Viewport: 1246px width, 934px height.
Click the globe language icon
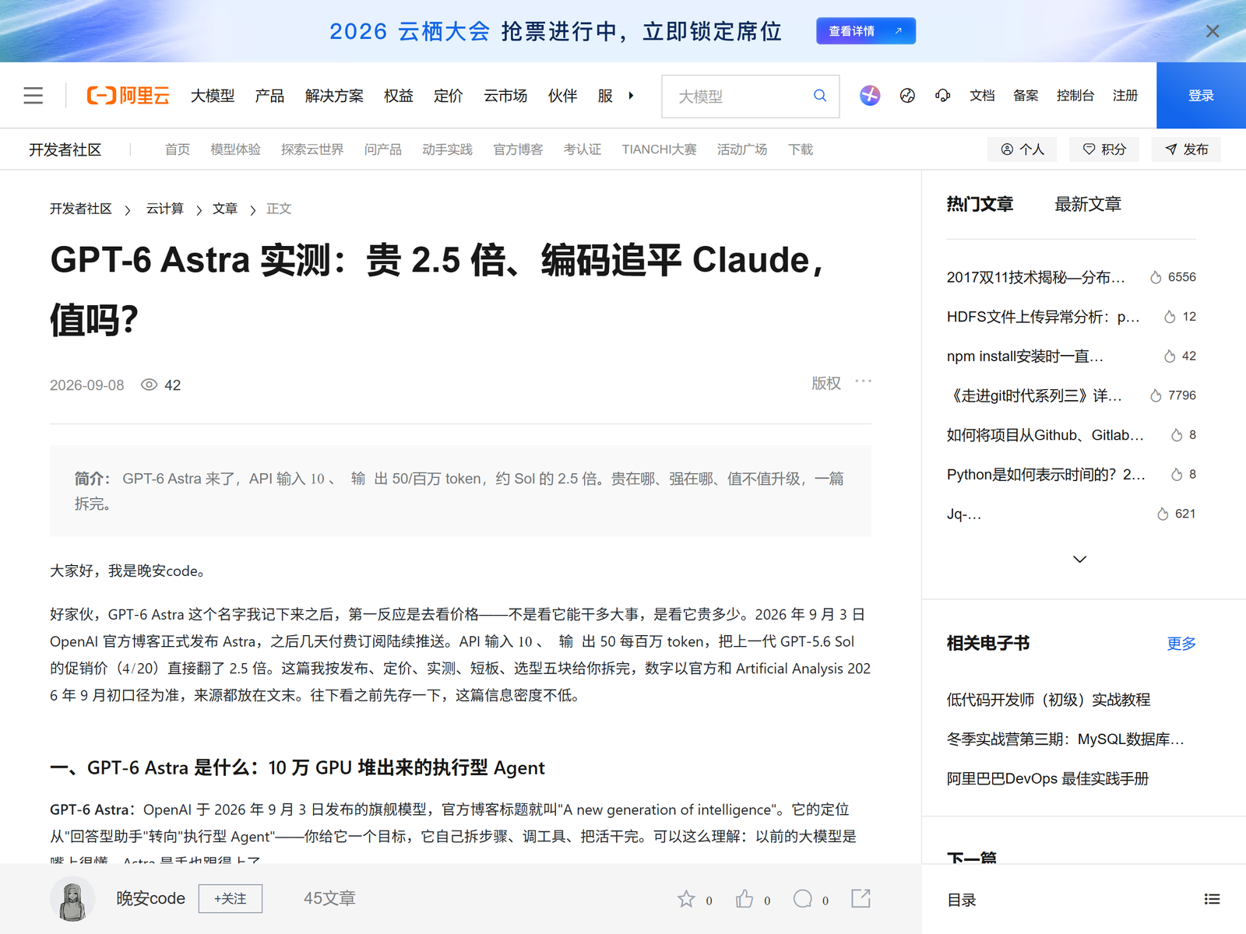pyautogui.click(x=907, y=96)
